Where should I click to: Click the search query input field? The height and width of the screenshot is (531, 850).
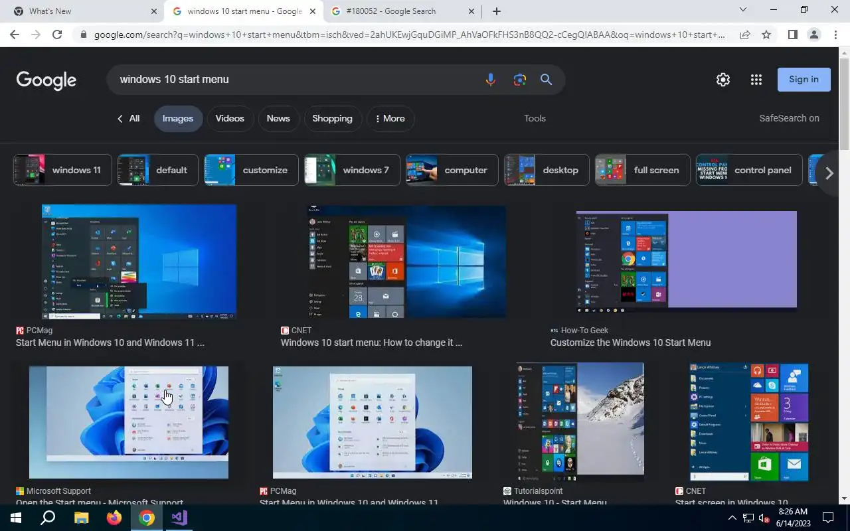(296, 80)
